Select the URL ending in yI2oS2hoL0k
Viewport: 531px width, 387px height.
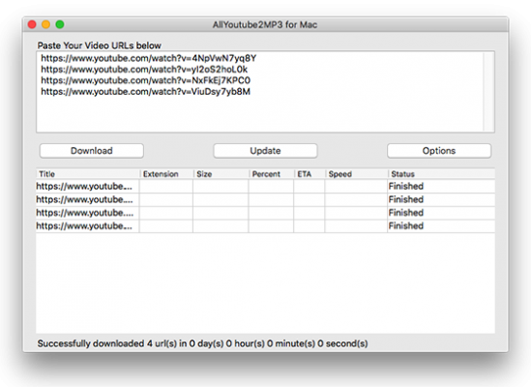pos(144,70)
